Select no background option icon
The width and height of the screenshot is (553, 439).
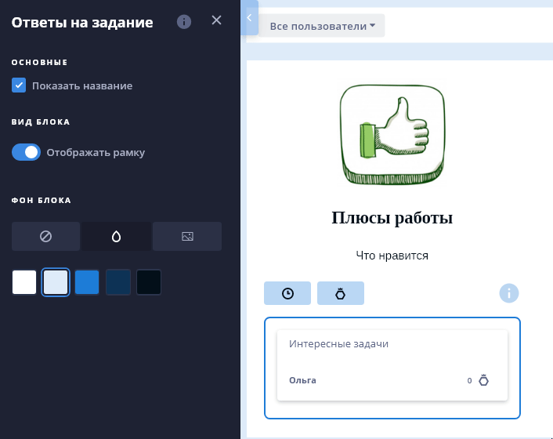point(46,236)
